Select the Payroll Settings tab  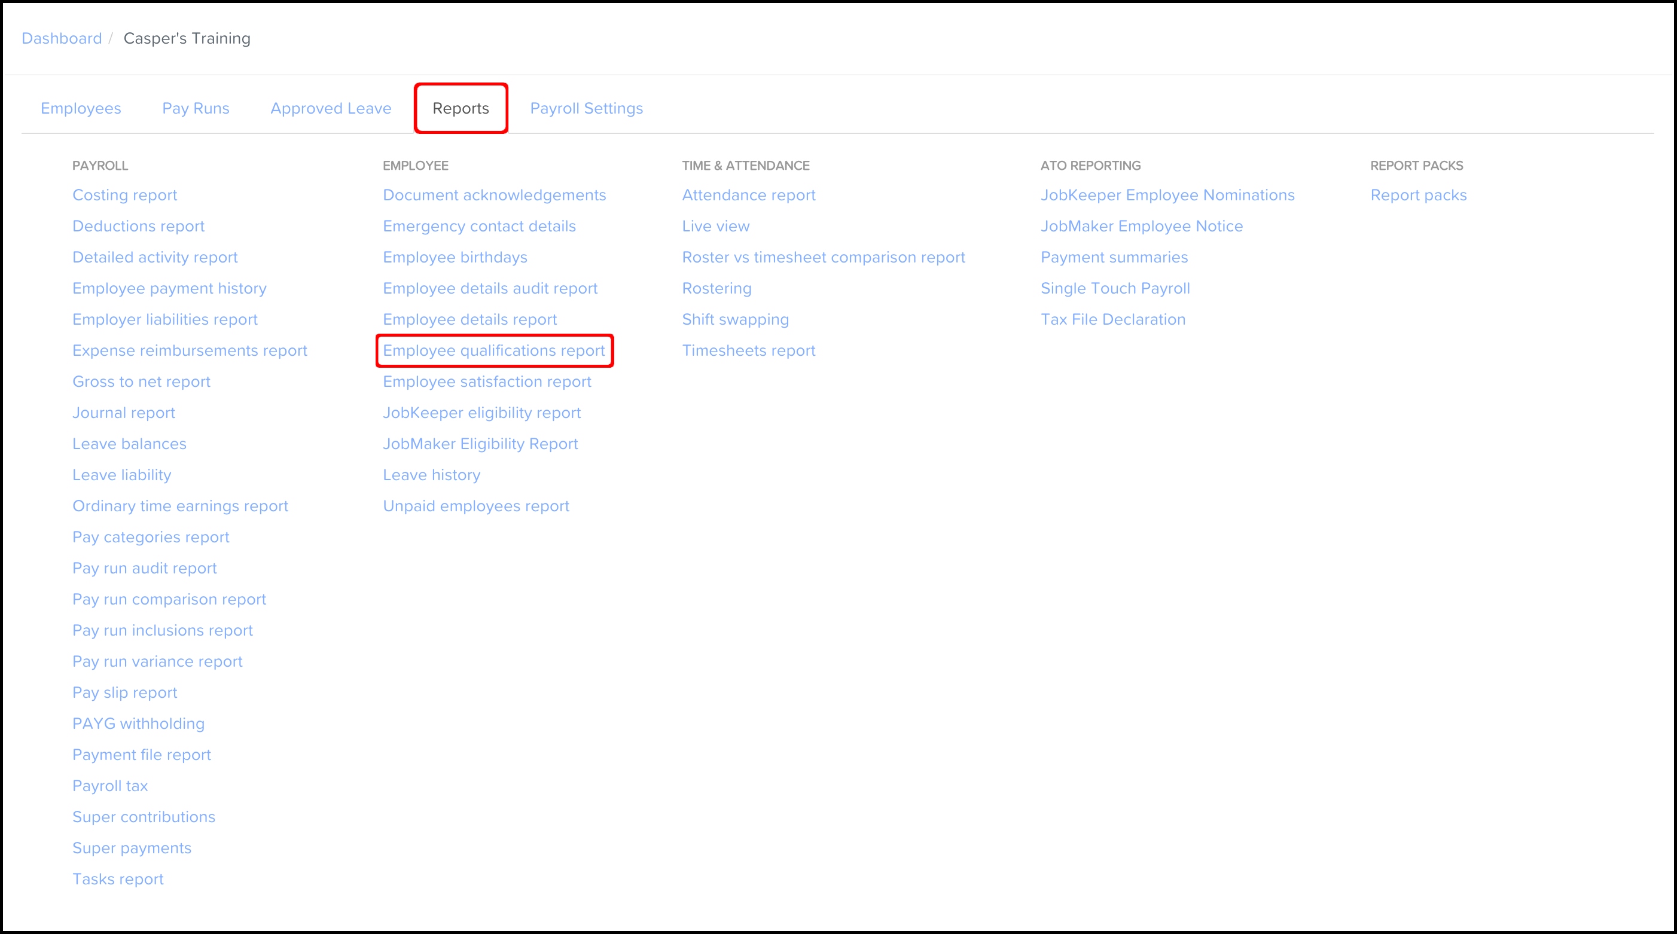pyautogui.click(x=586, y=108)
